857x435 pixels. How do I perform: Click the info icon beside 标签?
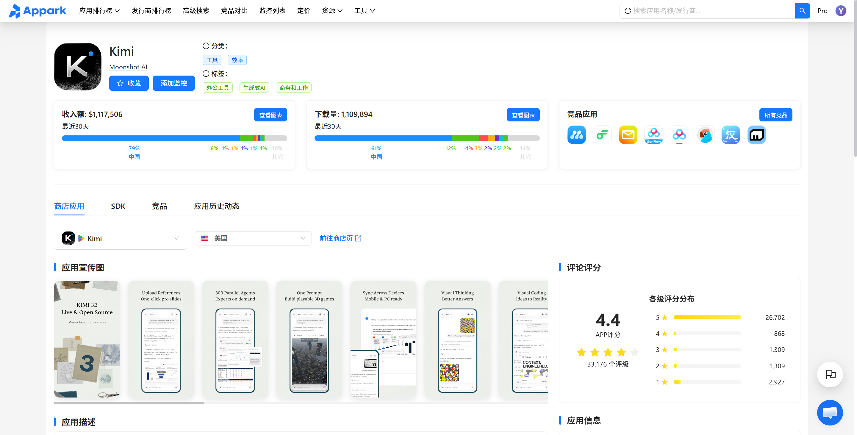click(206, 73)
